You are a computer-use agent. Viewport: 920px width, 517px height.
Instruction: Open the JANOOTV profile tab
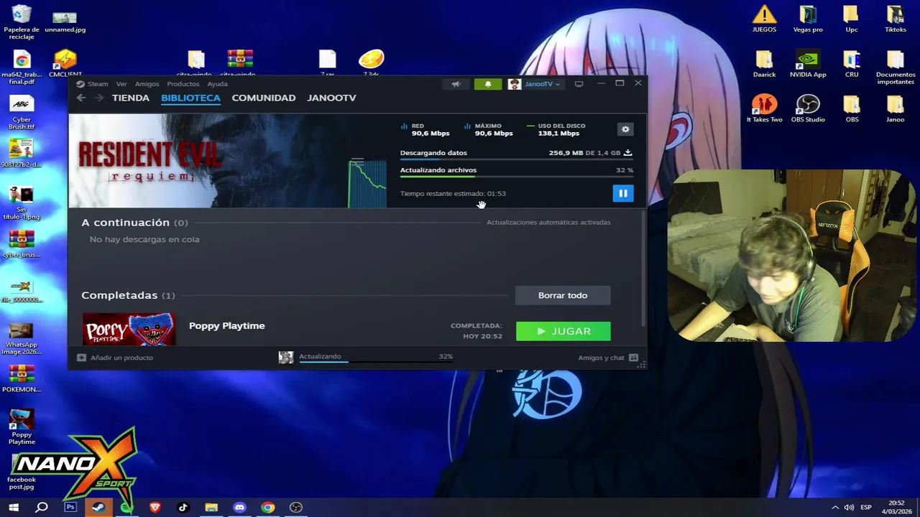331,98
